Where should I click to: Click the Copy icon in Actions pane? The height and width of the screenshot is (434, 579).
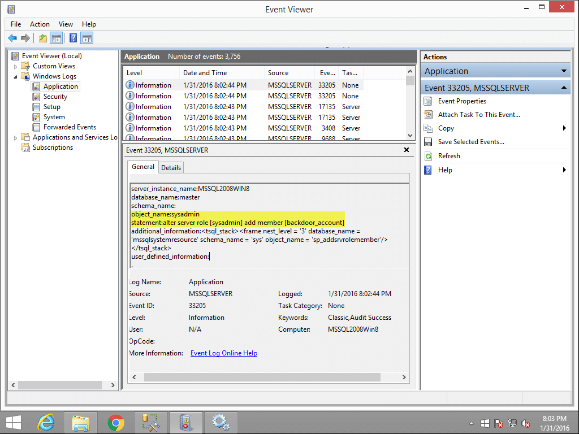click(x=429, y=128)
